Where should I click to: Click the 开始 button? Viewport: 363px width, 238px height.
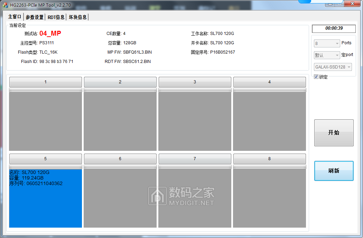click(x=334, y=133)
